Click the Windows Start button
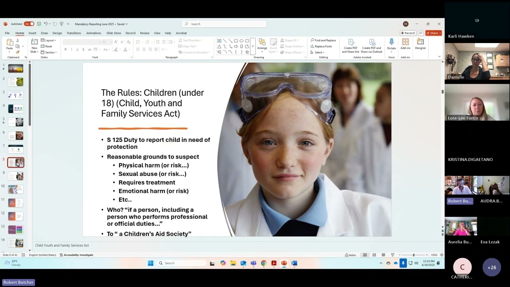Screen dimensions: 510x287 coord(151,263)
